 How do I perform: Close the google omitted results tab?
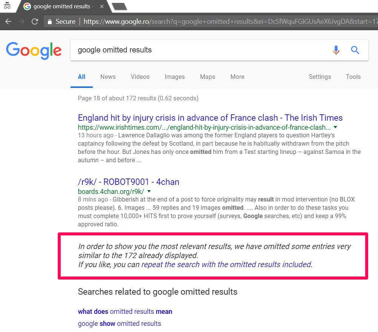(x=102, y=6)
